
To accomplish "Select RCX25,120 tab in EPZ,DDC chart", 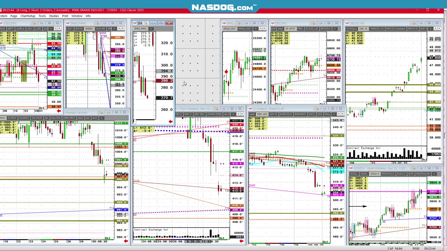I will [312, 29].
